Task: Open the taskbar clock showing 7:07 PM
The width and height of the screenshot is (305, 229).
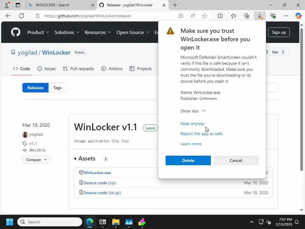Action: pyautogui.click(x=284, y=222)
